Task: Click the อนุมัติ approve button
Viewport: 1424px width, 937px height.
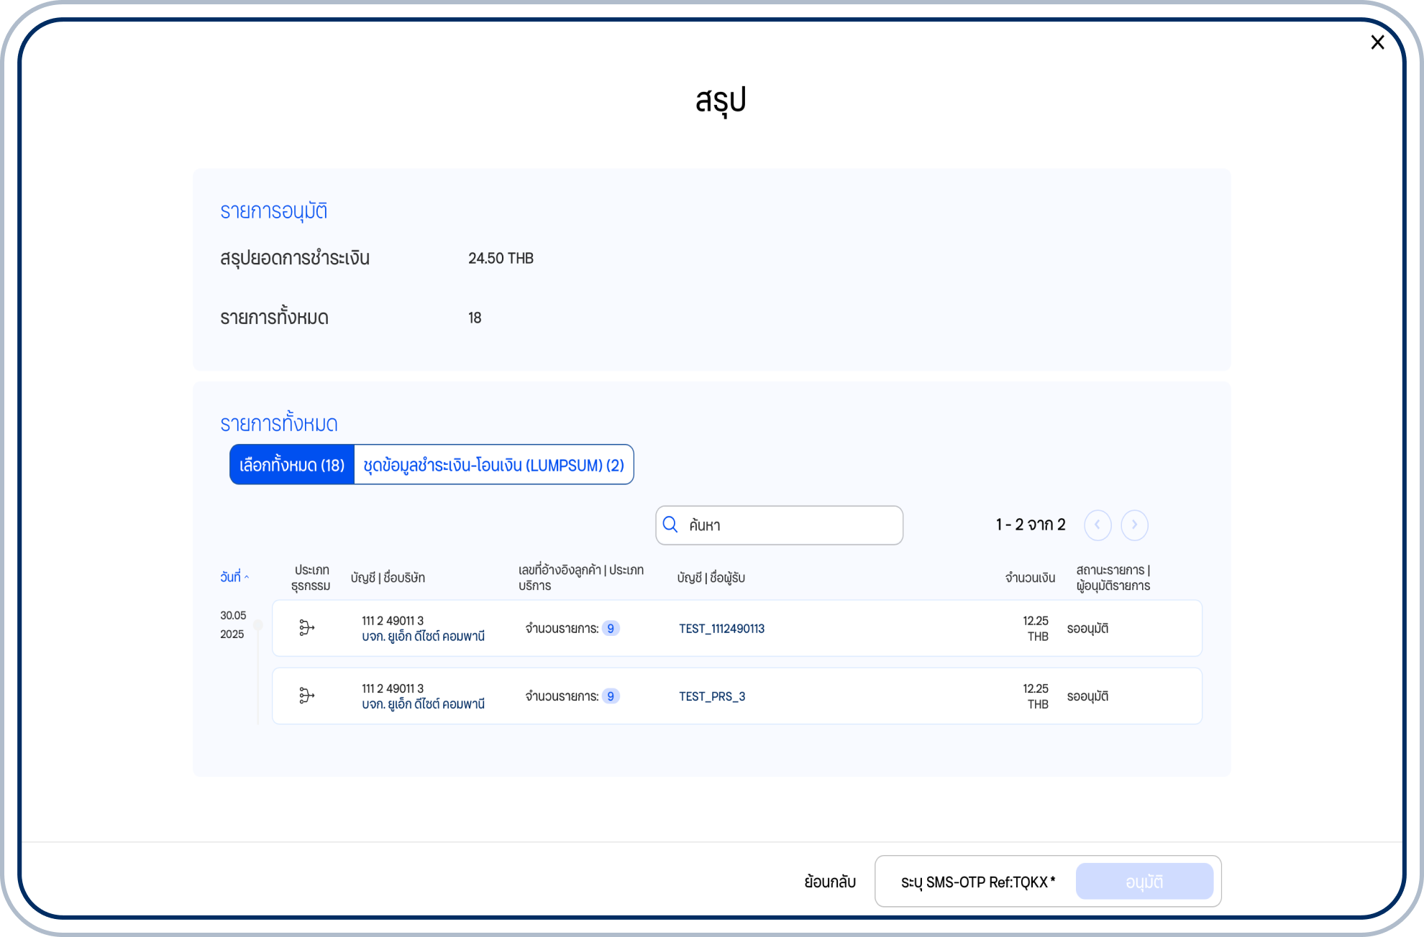Action: [x=1144, y=882]
